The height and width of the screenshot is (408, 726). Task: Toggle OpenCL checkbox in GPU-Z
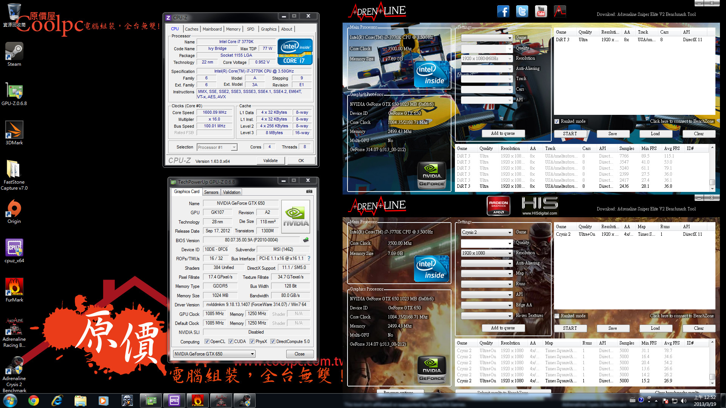[207, 342]
